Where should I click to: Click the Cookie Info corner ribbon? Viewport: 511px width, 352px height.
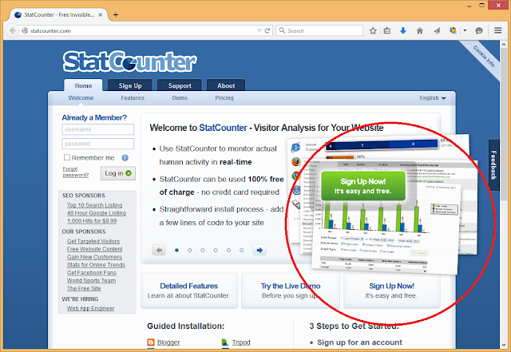tap(484, 56)
